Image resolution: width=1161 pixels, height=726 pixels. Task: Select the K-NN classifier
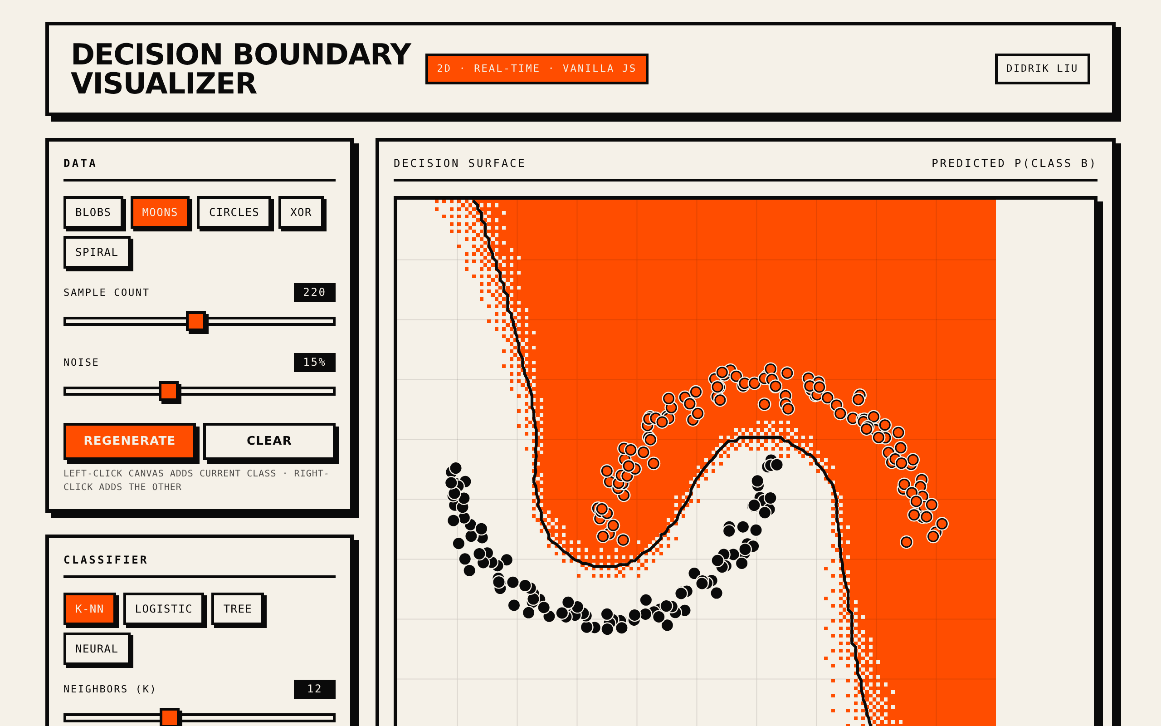click(x=90, y=609)
